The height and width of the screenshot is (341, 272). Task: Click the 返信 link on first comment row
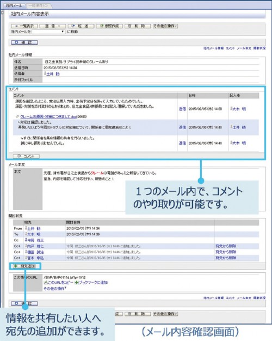pos(182,109)
